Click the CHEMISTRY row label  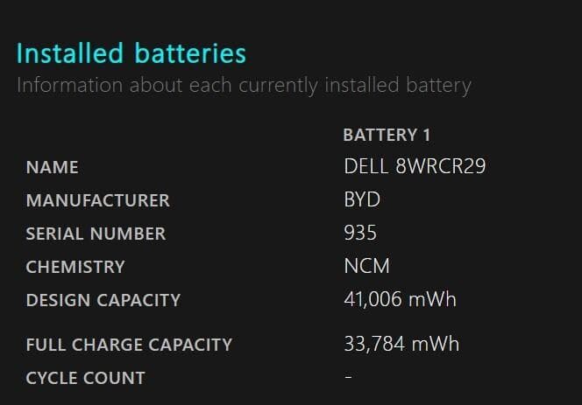pos(75,267)
